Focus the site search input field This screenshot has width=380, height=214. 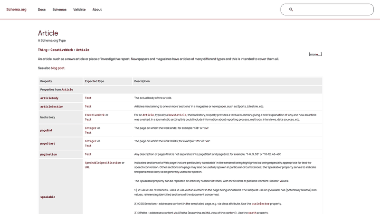coord(327,10)
